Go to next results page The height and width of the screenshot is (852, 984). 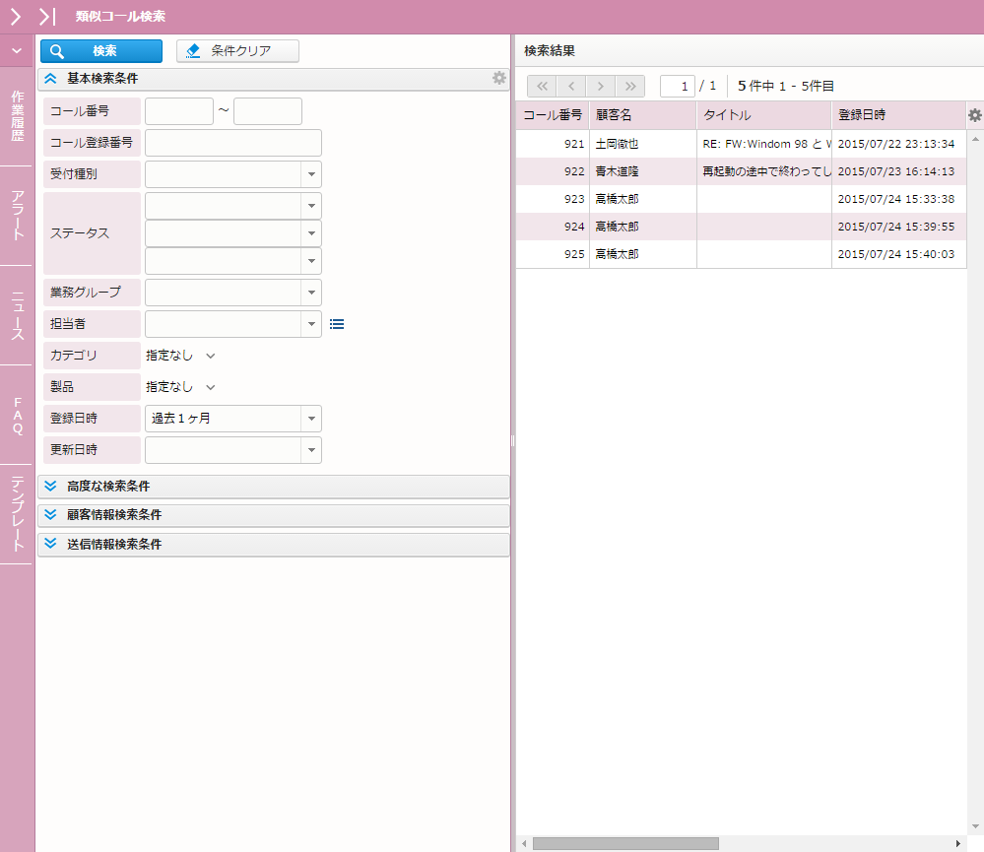coord(601,86)
